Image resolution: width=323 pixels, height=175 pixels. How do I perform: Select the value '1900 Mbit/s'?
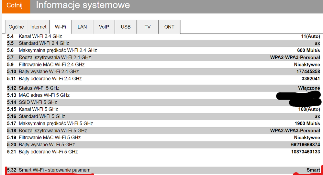(x=307, y=123)
